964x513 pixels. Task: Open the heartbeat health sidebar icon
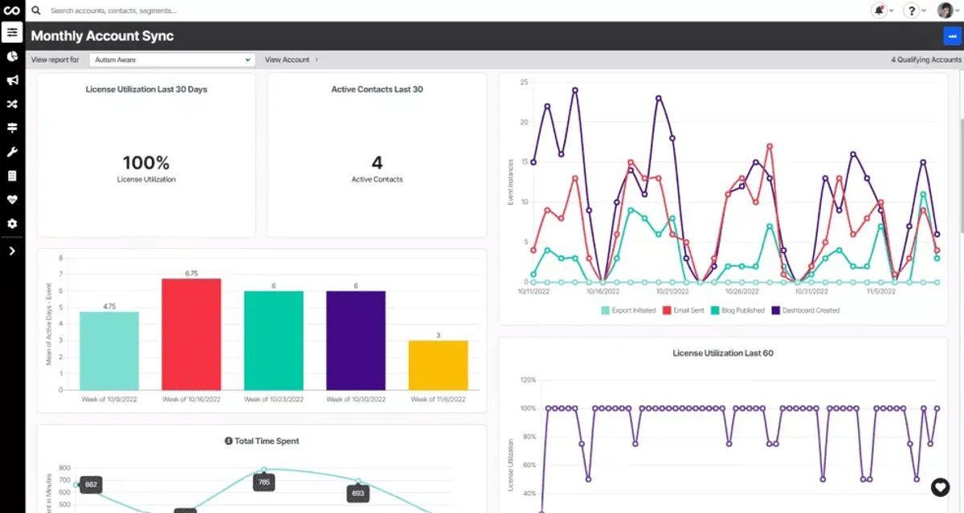12,200
